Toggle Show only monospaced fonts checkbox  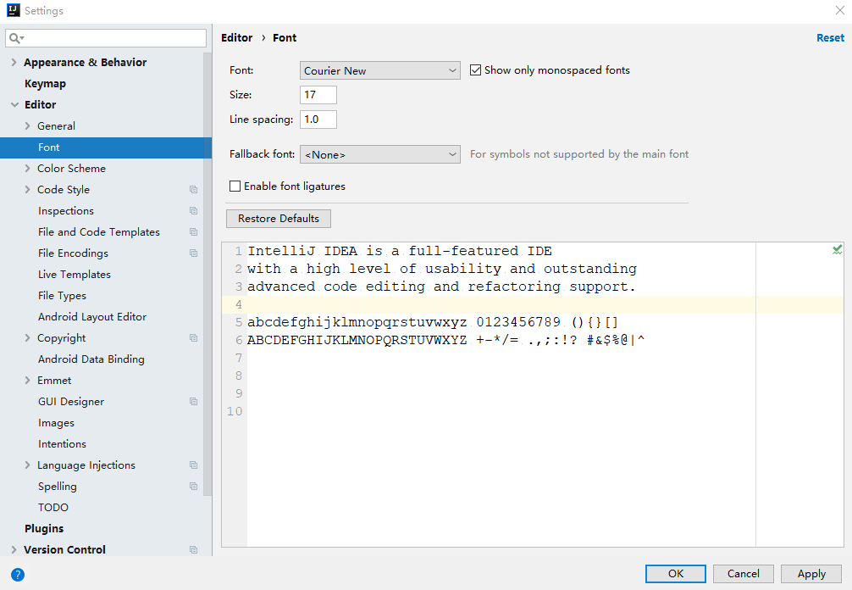coord(475,70)
